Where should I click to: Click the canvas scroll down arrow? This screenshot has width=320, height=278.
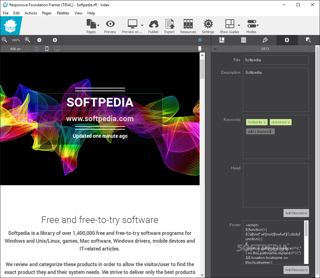pyautogui.click(x=202, y=275)
